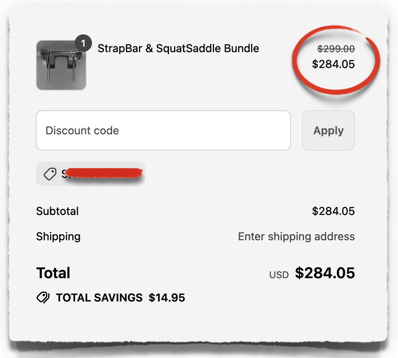Click the Subtotal label
This screenshot has width=398, height=358.
[57, 211]
